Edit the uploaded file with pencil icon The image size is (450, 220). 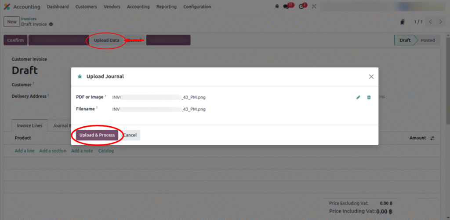tap(358, 97)
